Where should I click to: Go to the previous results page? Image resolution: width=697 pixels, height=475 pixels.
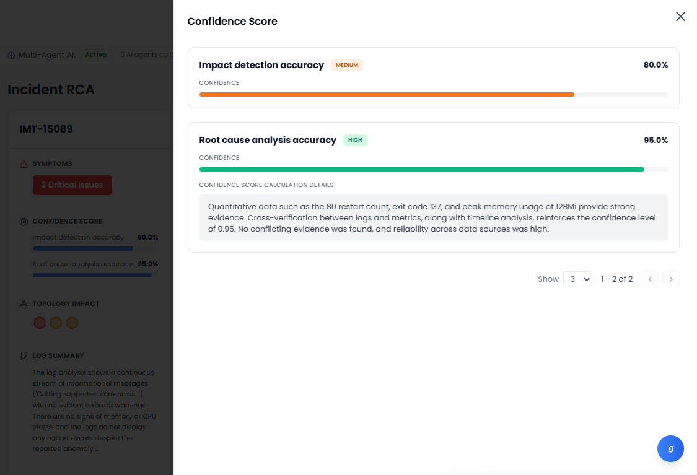[x=650, y=279]
